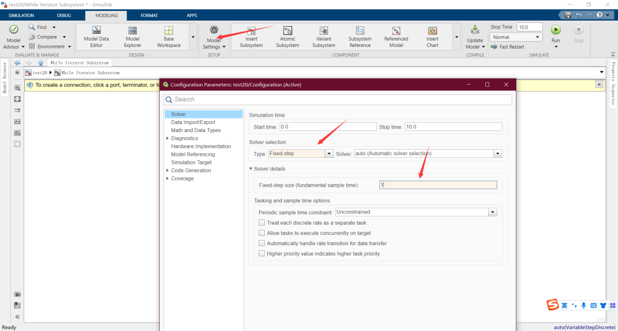Select Model Referencing category
618x331 pixels.
click(193, 154)
